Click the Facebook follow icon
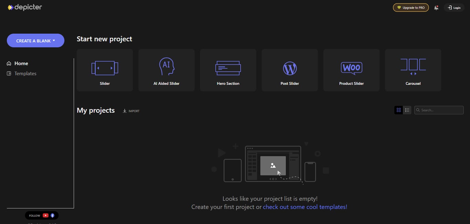 (x=52, y=215)
